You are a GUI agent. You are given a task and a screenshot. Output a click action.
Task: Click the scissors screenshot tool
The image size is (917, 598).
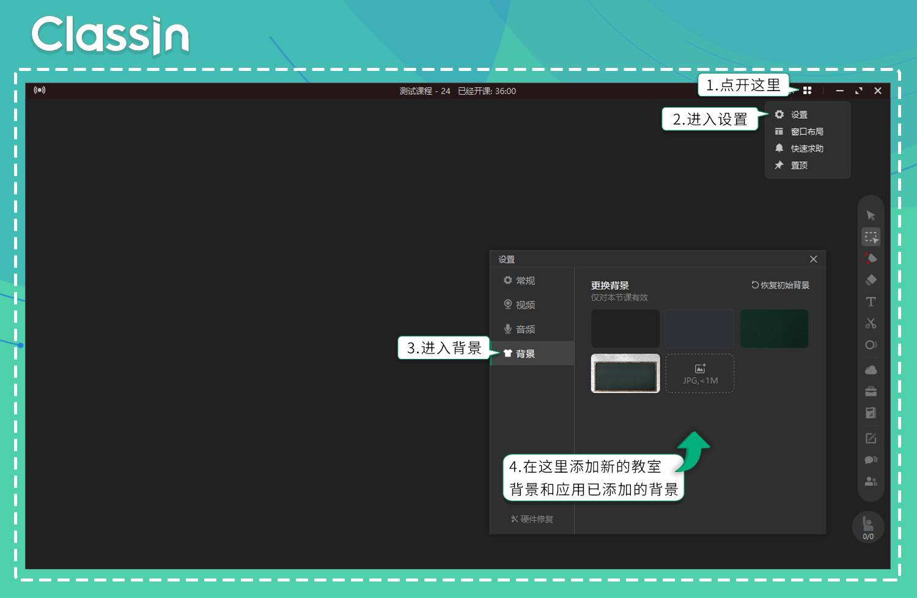[871, 323]
